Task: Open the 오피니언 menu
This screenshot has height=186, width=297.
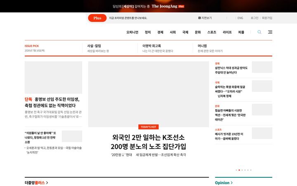Action: [x=132, y=32]
